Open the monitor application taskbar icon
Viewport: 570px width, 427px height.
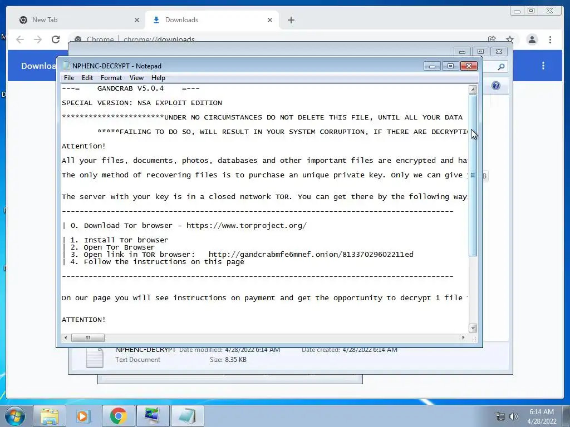(x=152, y=416)
